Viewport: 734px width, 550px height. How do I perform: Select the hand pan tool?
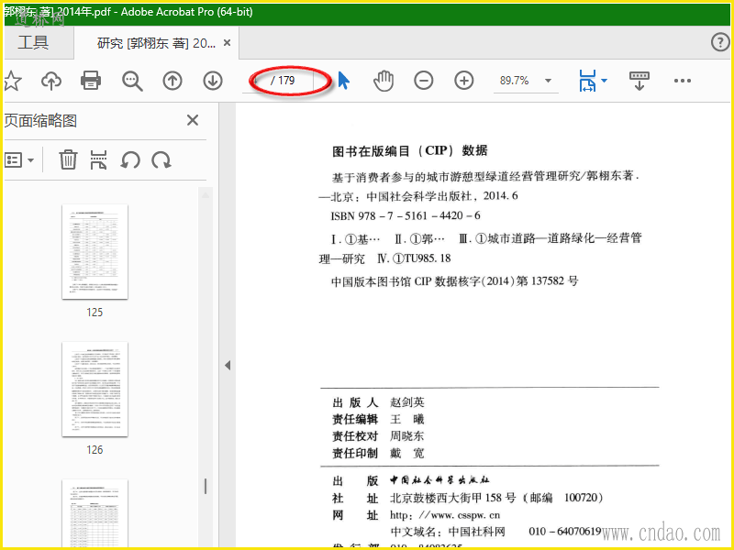[384, 81]
